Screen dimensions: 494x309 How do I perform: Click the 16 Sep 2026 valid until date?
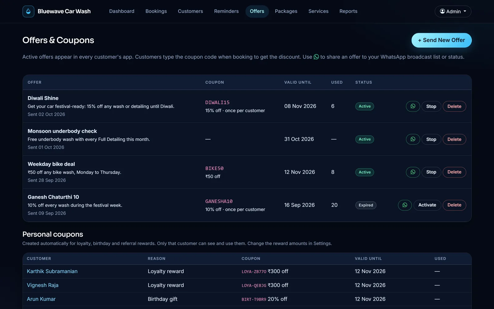(x=299, y=205)
